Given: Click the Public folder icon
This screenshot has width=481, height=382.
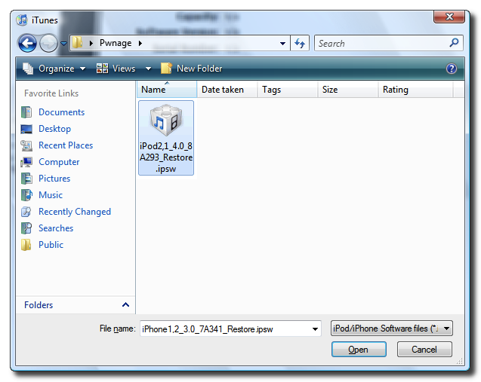Looking at the screenshot, I should [x=26, y=245].
